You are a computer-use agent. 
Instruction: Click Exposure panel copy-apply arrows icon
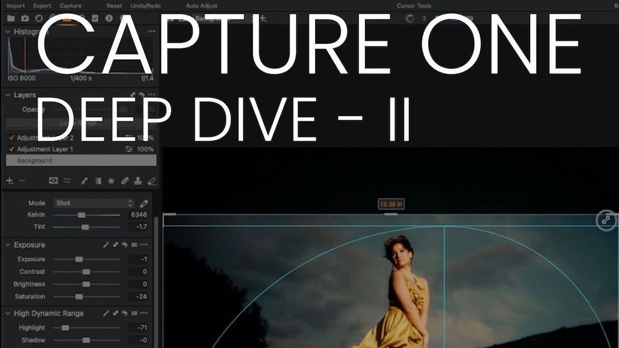coord(115,245)
